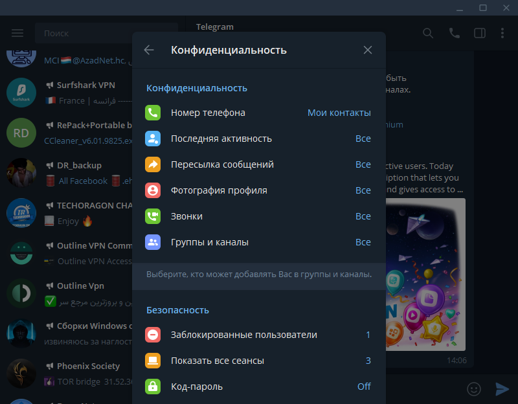Image resolution: width=518 pixels, height=404 pixels.
Task: Click the green lock icon for Код-пароль
Action: (x=153, y=387)
